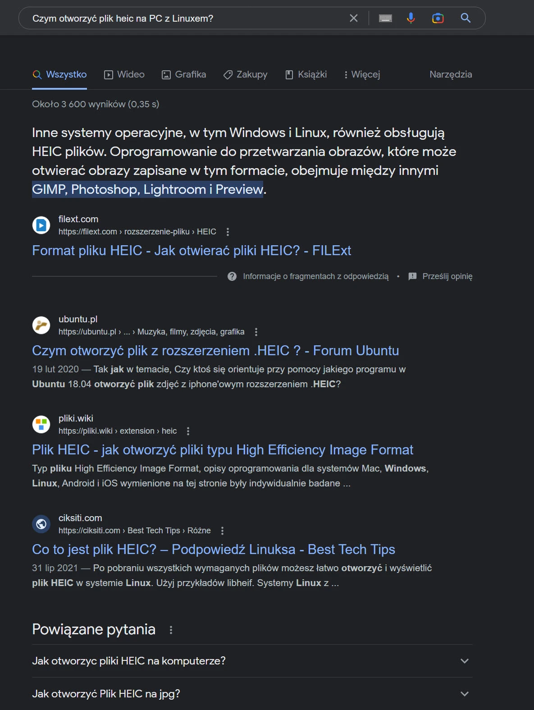Switch to the Grafika results tab
Screen dimensions: 534x710
click(x=184, y=74)
